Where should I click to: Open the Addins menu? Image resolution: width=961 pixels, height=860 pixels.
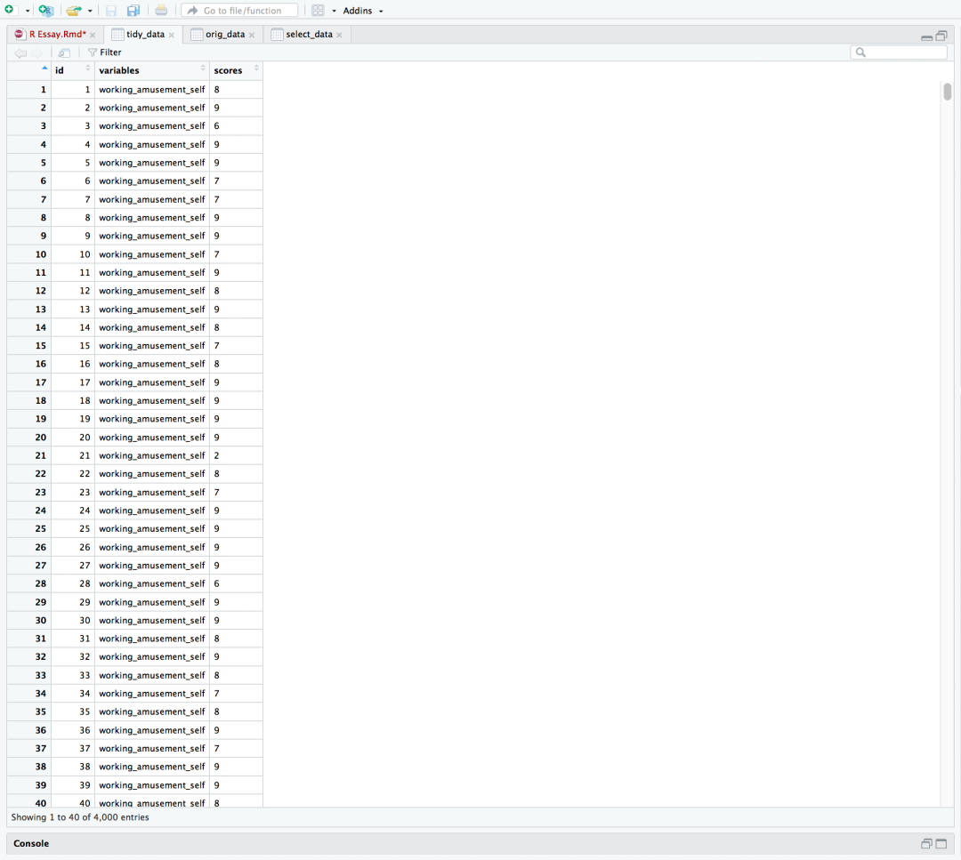[x=363, y=11]
